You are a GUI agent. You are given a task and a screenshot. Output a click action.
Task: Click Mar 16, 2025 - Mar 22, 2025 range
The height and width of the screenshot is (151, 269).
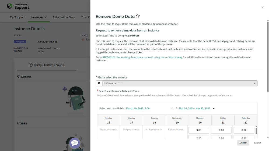point(194,108)
